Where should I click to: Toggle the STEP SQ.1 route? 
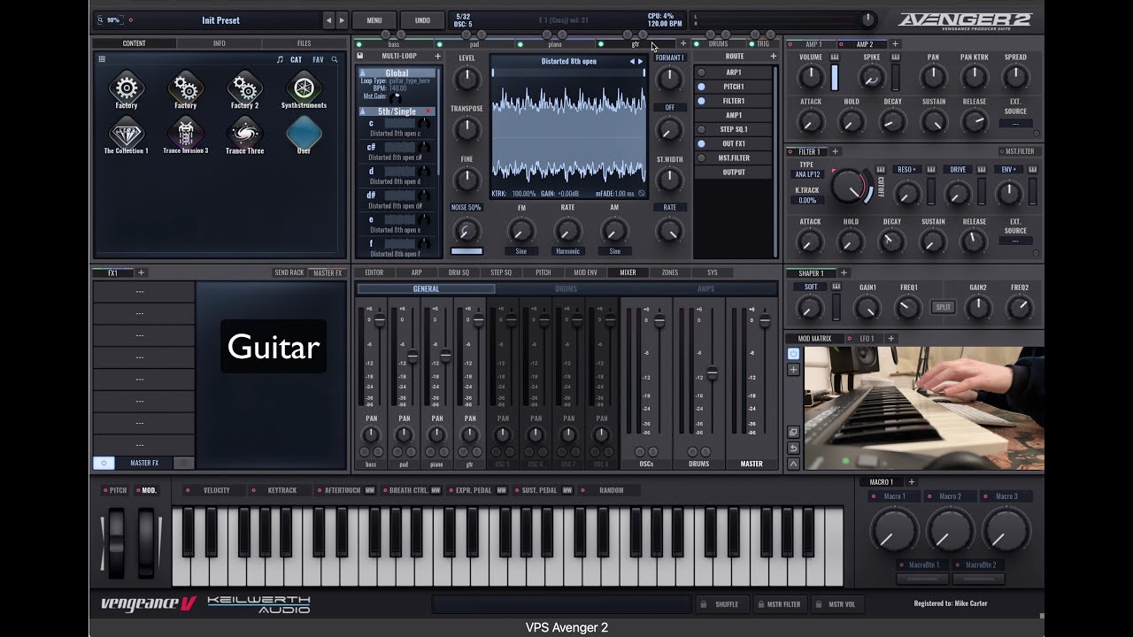(x=701, y=129)
